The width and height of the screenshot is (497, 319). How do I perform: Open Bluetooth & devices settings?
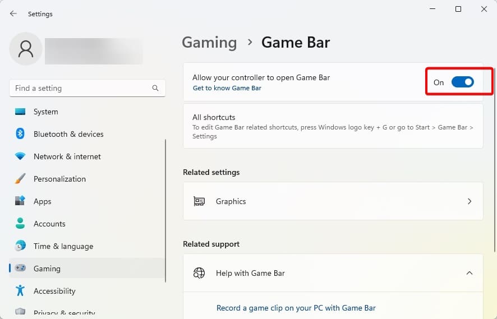click(x=87, y=133)
